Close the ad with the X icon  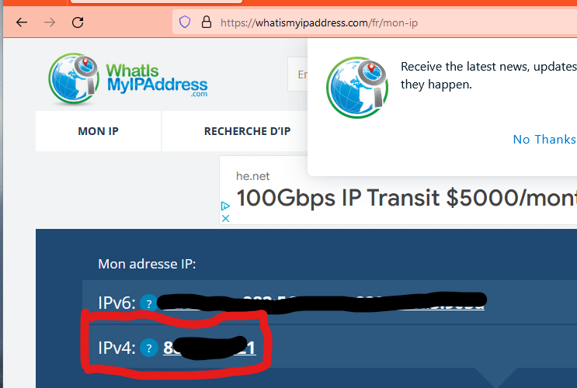[225, 219]
